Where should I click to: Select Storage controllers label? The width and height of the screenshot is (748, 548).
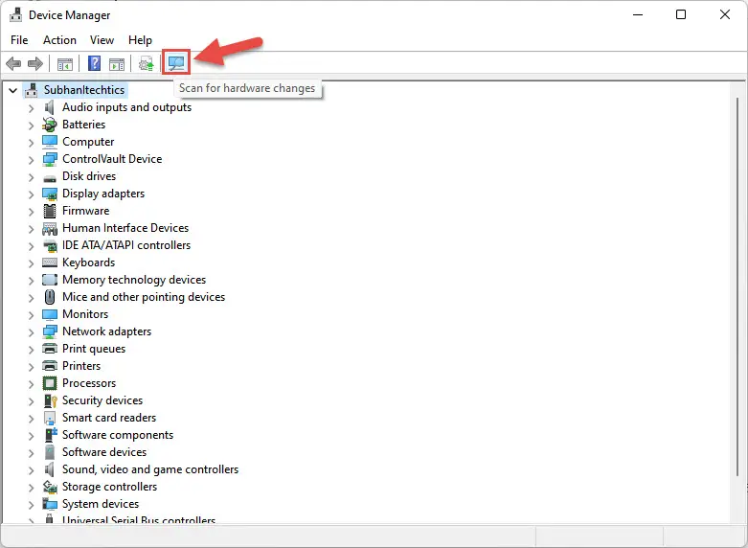(110, 487)
